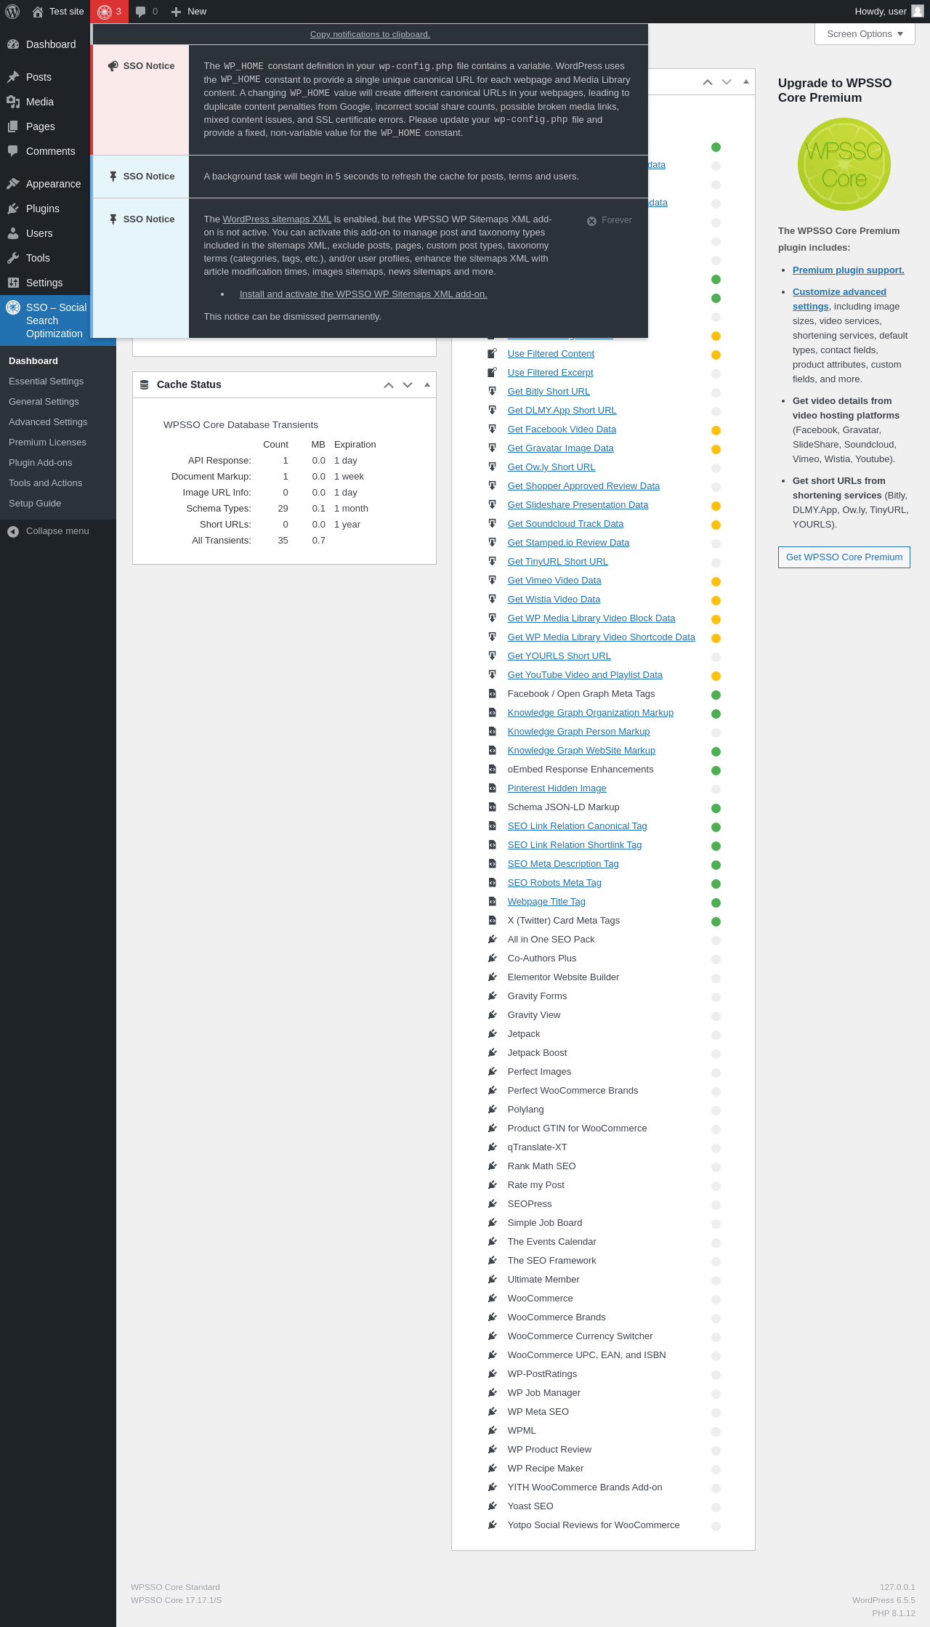Open the WordPress logo menu
The height and width of the screenshot is (1627, 930).
[x=12, y=12]
